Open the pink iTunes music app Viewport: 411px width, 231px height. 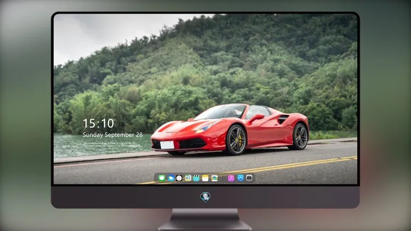click(x=231, y=178)
